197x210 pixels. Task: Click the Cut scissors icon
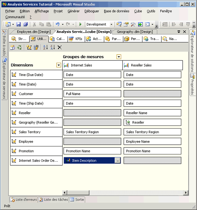point(34,24)
